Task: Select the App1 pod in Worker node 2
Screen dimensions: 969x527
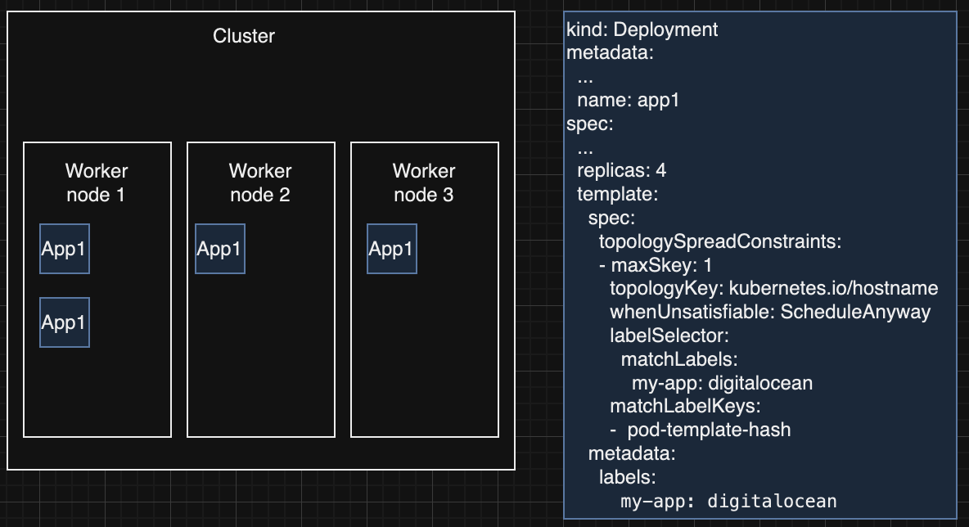Action: tap(220, 249)
